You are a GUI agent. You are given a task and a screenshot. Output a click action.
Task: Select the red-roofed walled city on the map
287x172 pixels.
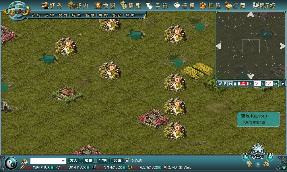pyautogui.click(x=67, y=95)
